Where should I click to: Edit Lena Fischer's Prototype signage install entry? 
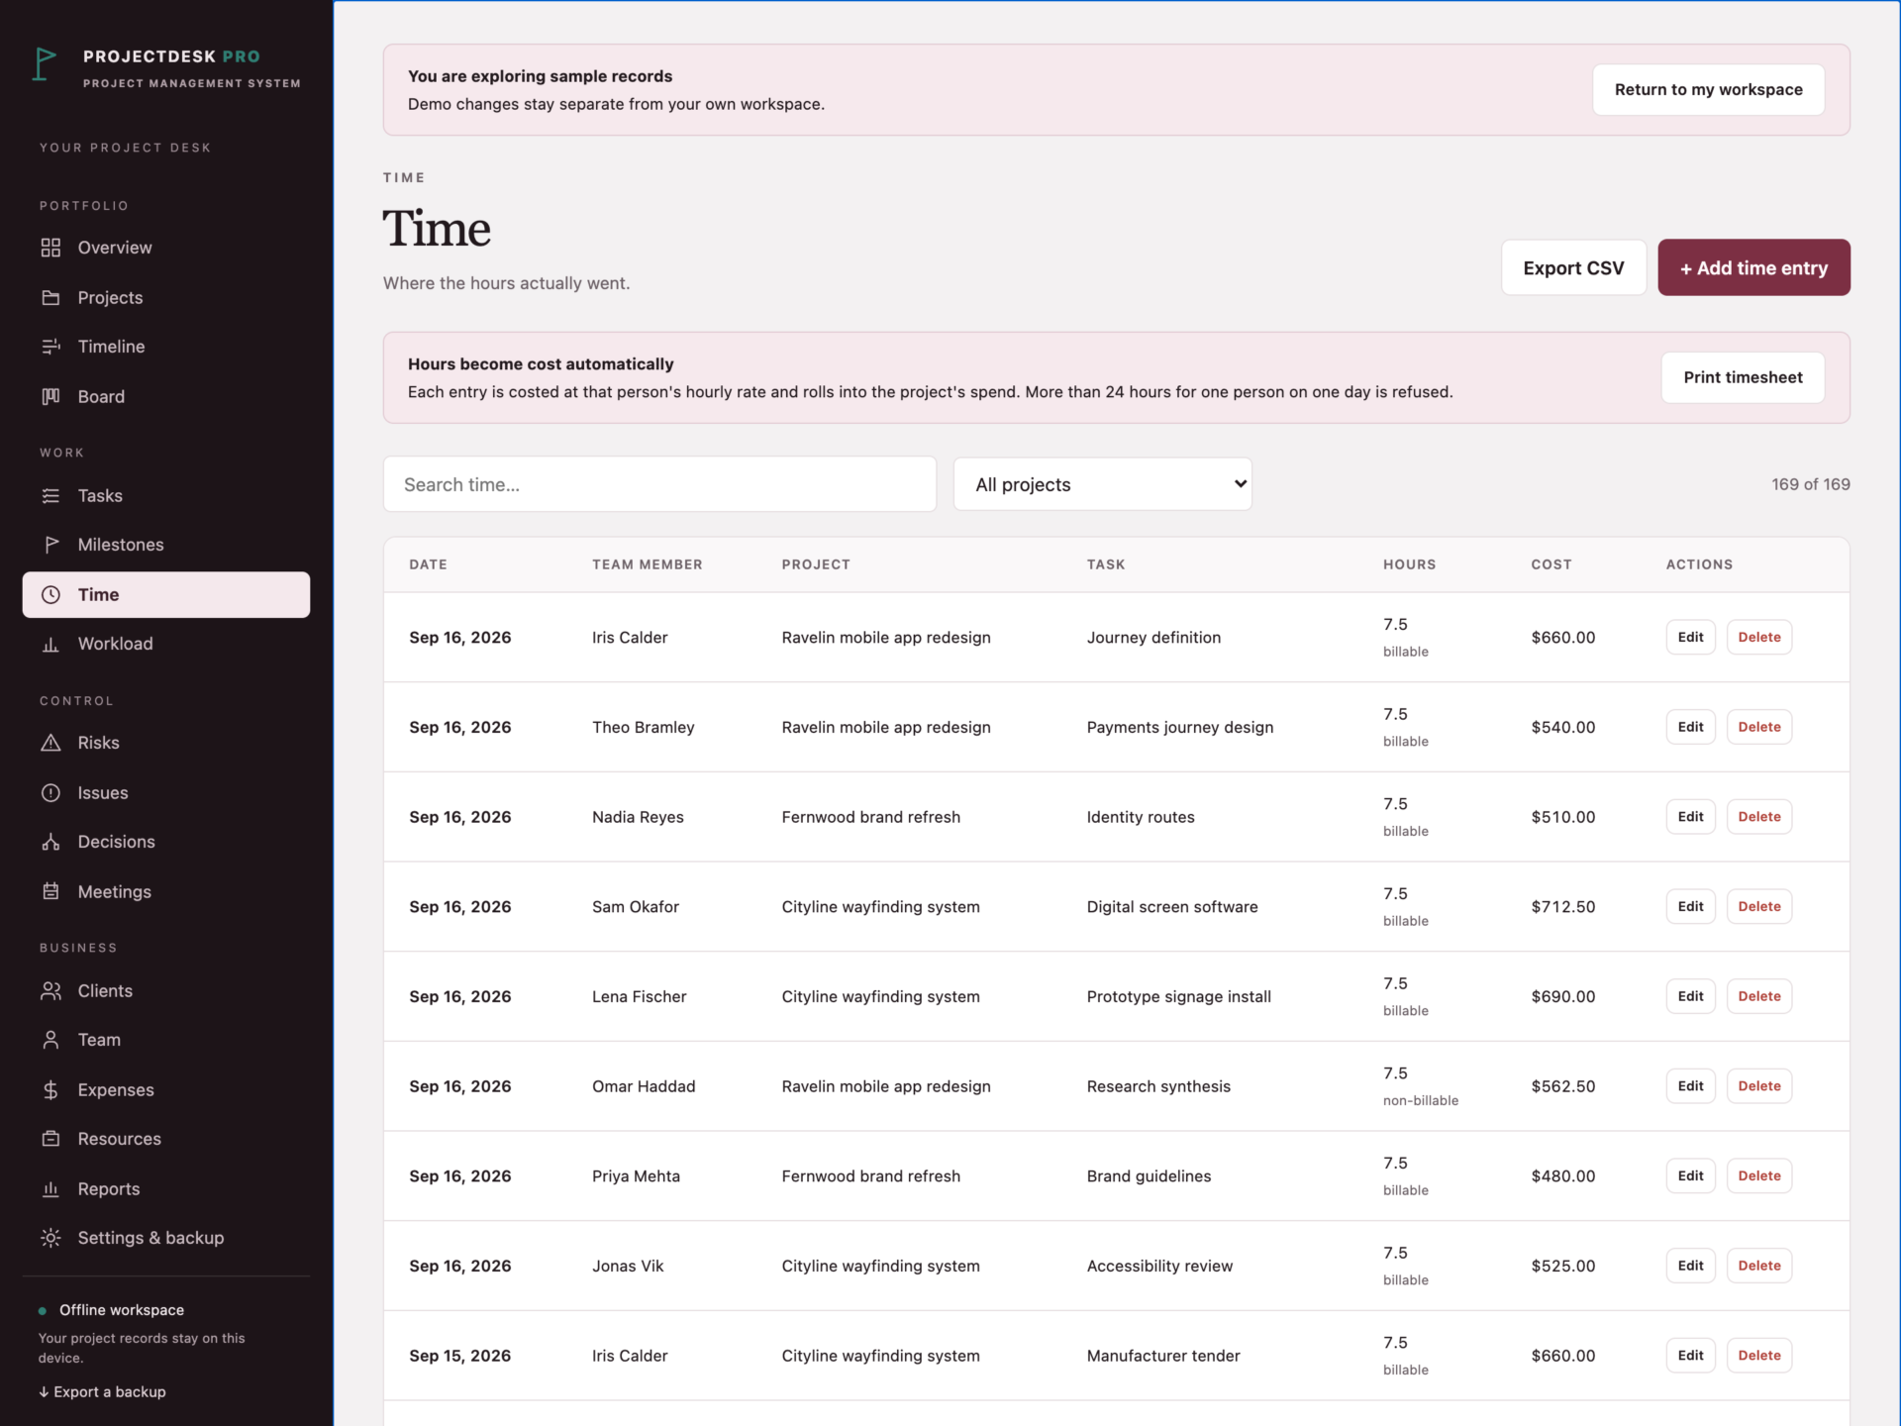point(1690,996)
